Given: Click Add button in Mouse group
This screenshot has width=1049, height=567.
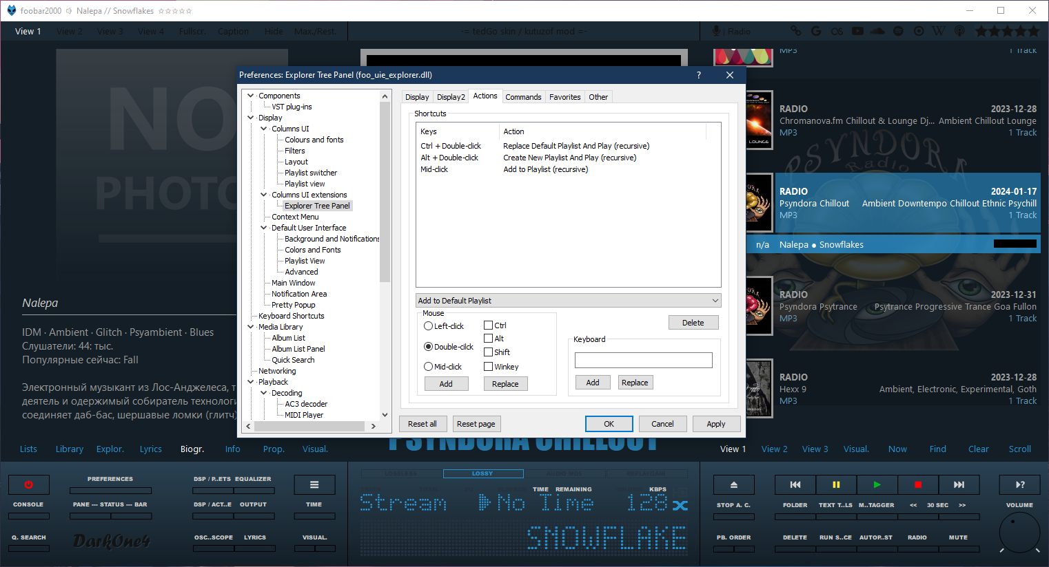Looking at the screenshot, I should 446,384.
